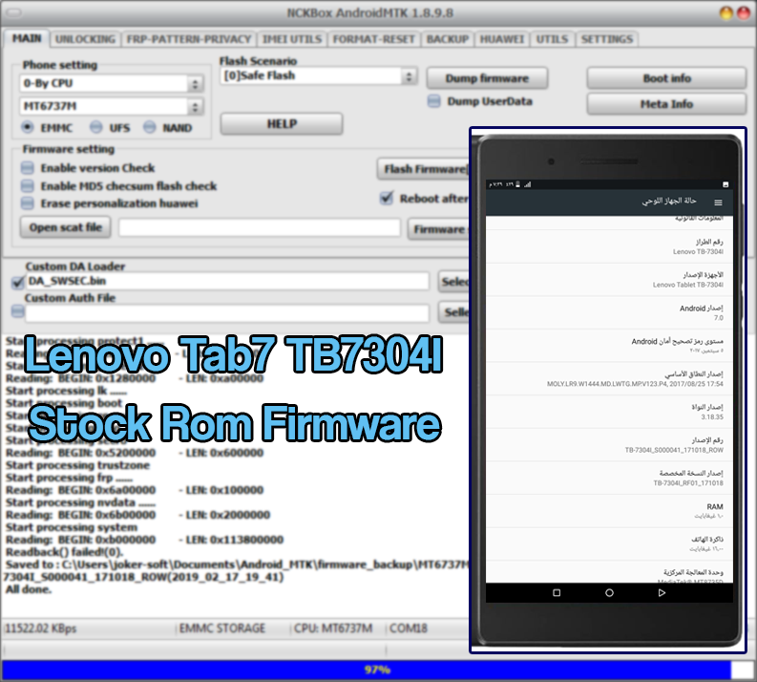Click the 'Readback() failed!(0).' log line
The image size is (757, 682).
(x=65, y=552)
